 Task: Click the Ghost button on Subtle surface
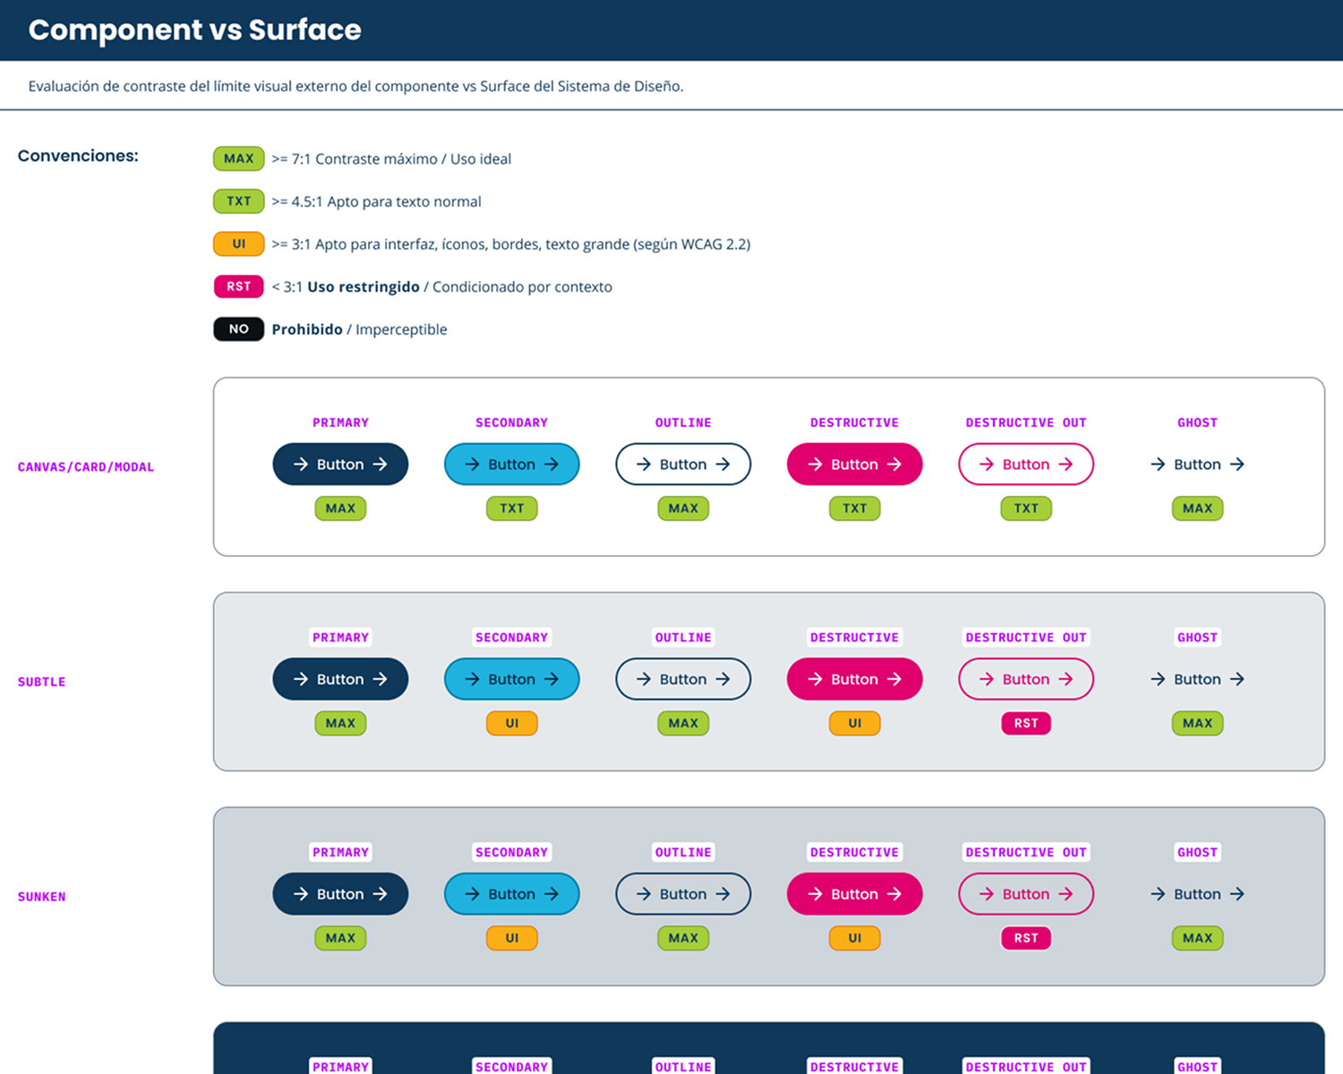click(1197, 679)
